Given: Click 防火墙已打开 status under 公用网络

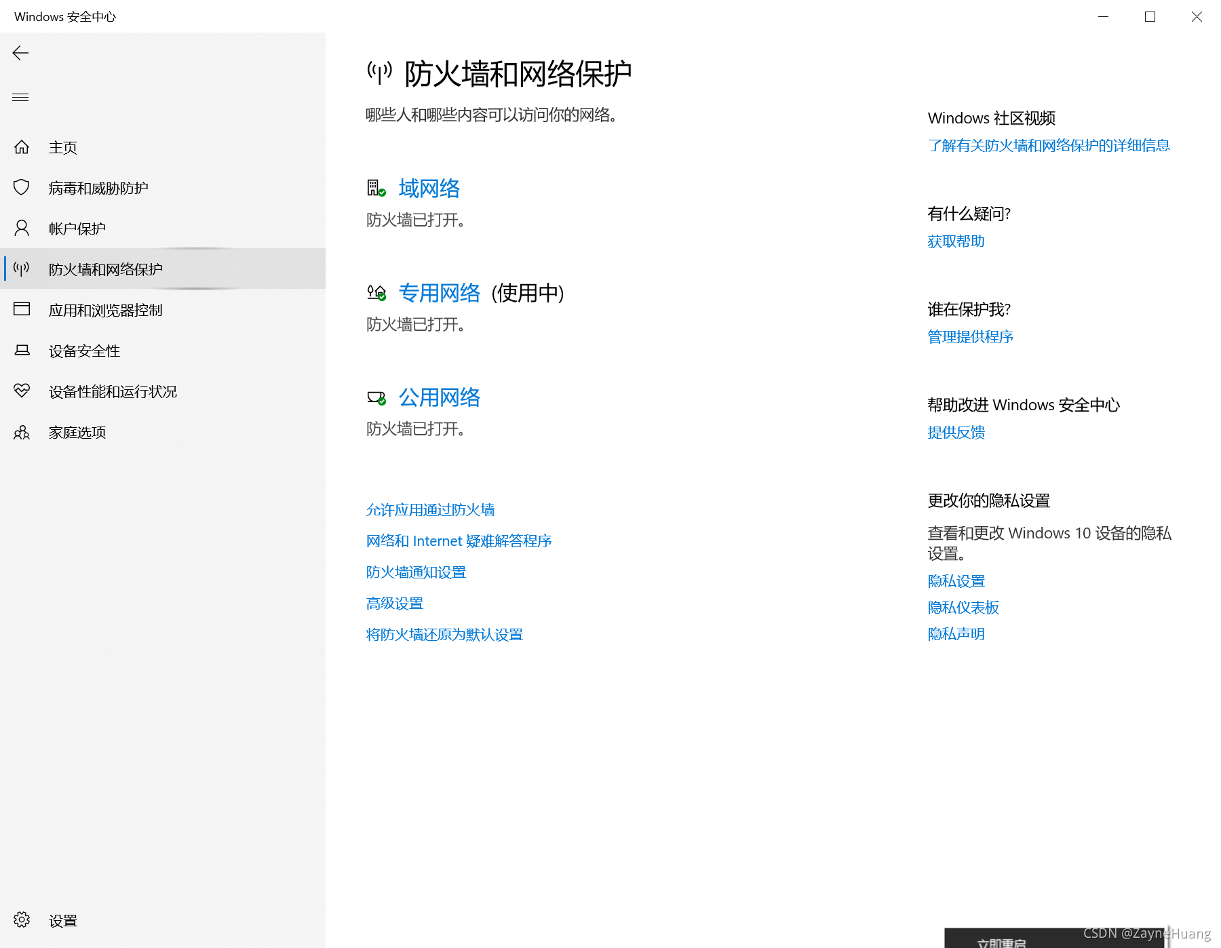Looking at the screenshot, I should pyautogui.click(x=416, y=429).
